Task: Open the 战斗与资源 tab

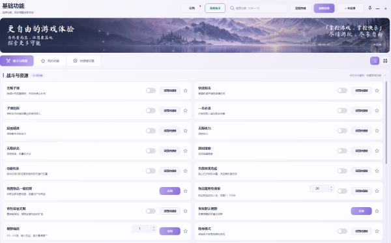Action: 17,61
